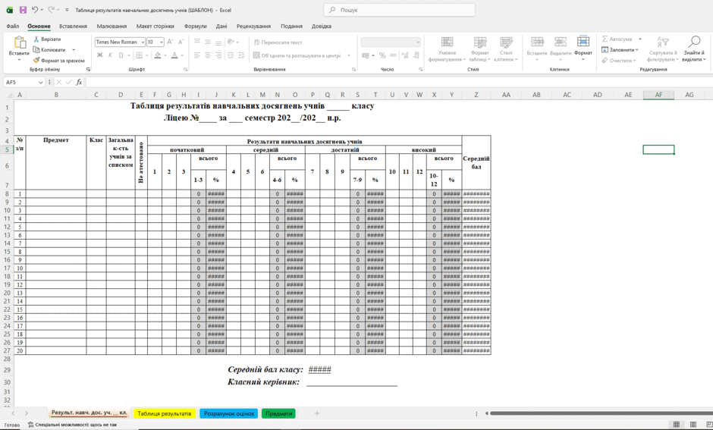The width and height of the screenshot is (713, 430).
Task: Click the Undo arrow icon
Action: 35,10
